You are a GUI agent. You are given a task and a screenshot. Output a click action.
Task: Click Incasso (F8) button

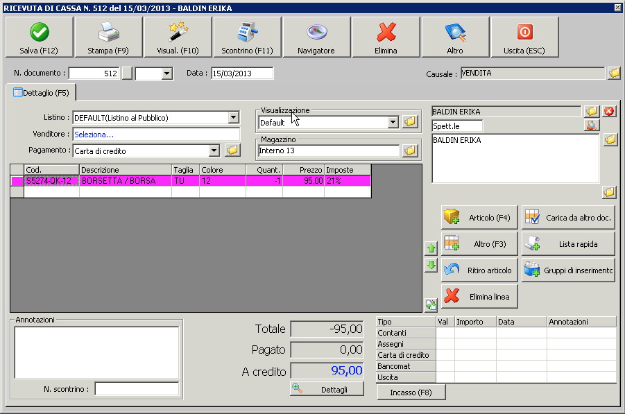tap(411, 393)
